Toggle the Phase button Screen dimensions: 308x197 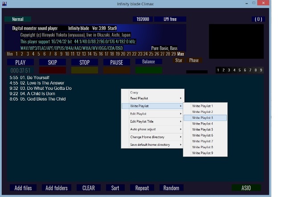[x=194, y=60]
